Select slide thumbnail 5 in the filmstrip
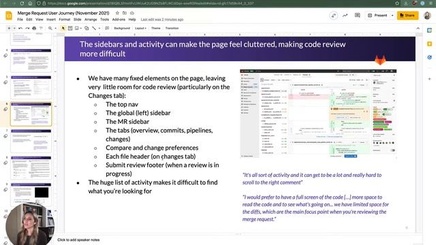436x245 pixels. click(x=31, y=87)
